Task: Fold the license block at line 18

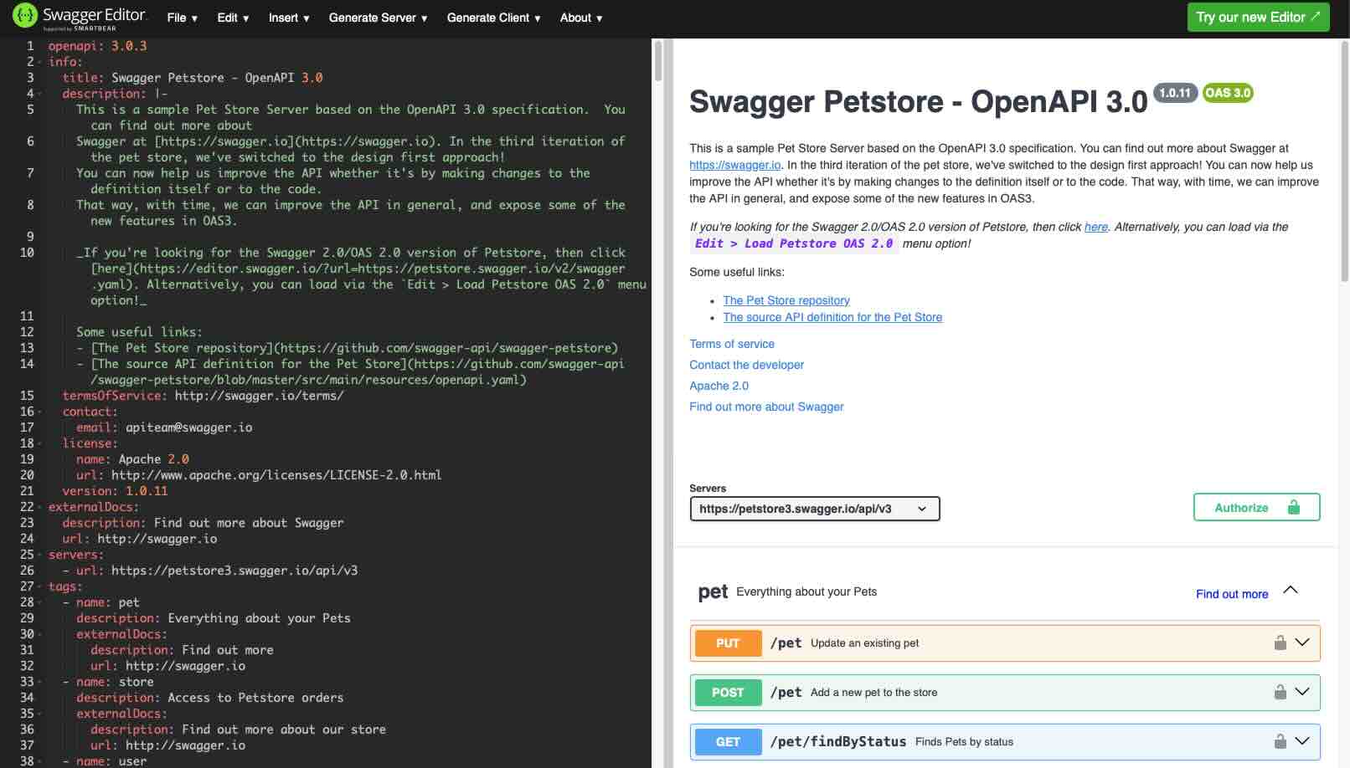Action: (x=39, y=443)
